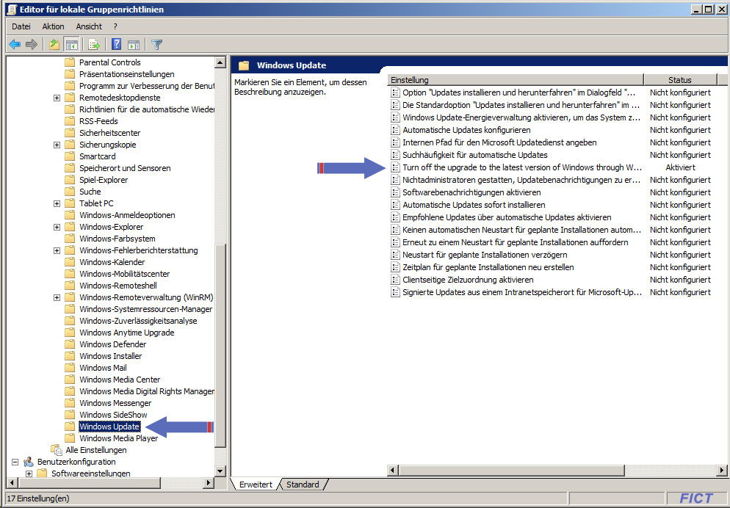Toggle the console tree show/hide icon
The height and width of the screenshot is (508, 730).
(71, 45)
